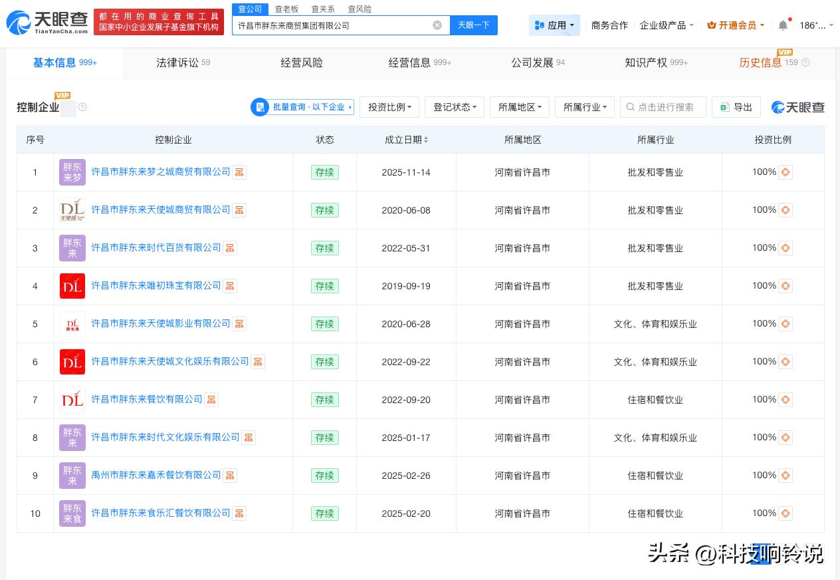Click the 存续 status tag for 胖东来餐饮有限公司
Screen dimensions: 840x580
tap(324, 400)
